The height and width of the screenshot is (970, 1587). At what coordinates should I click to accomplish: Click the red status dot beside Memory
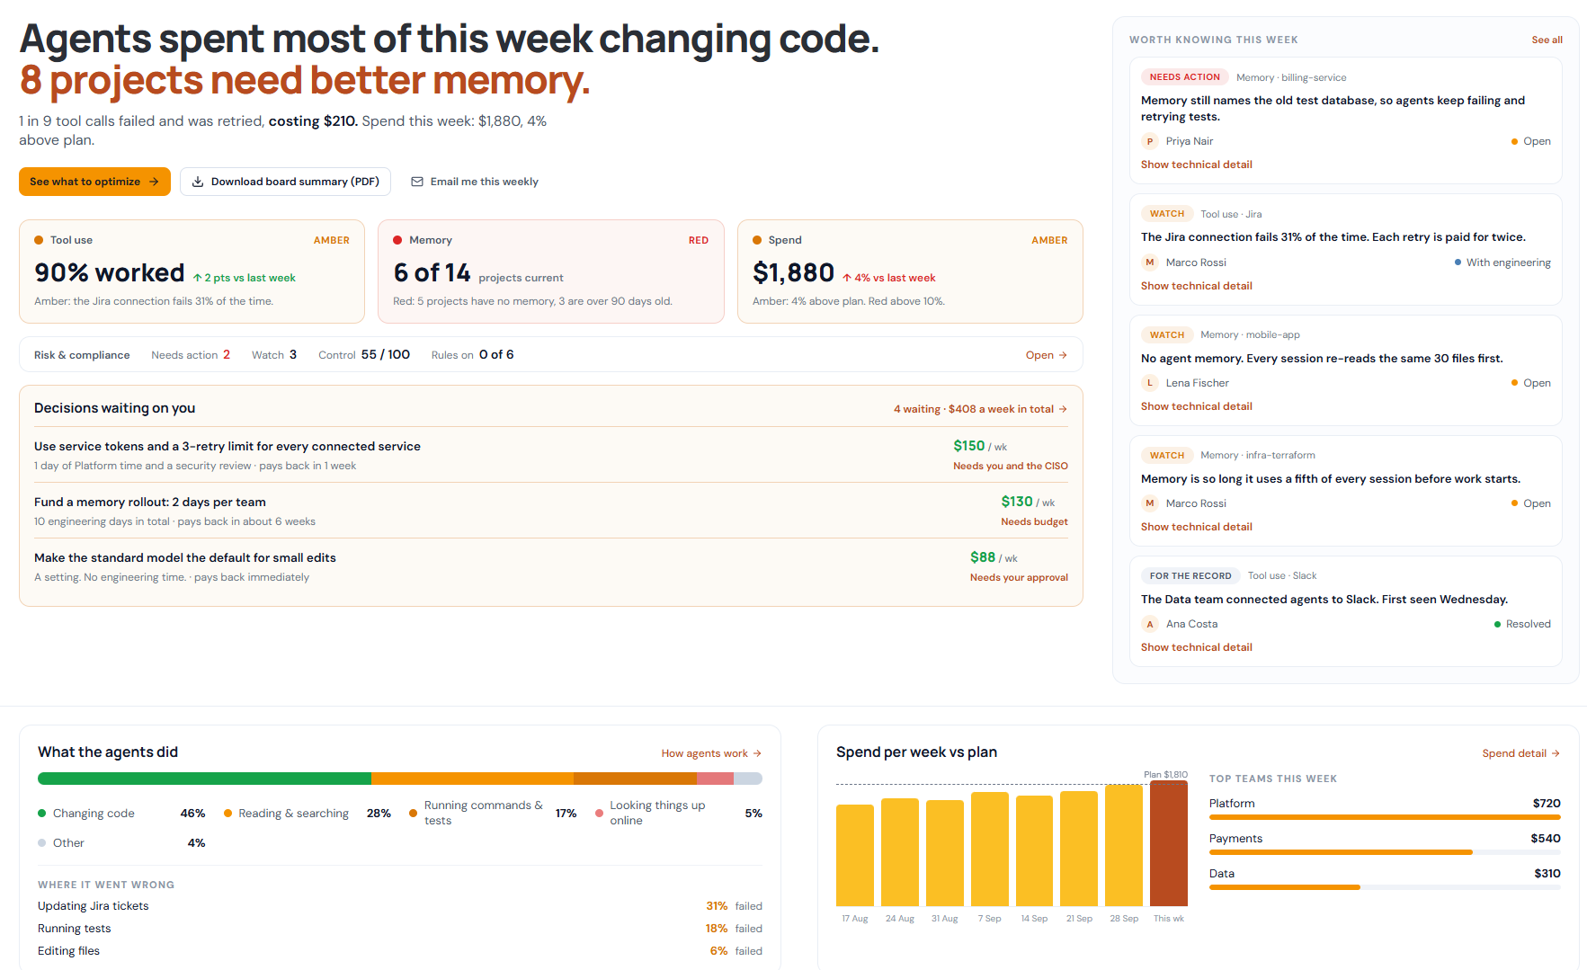[397, 240]
